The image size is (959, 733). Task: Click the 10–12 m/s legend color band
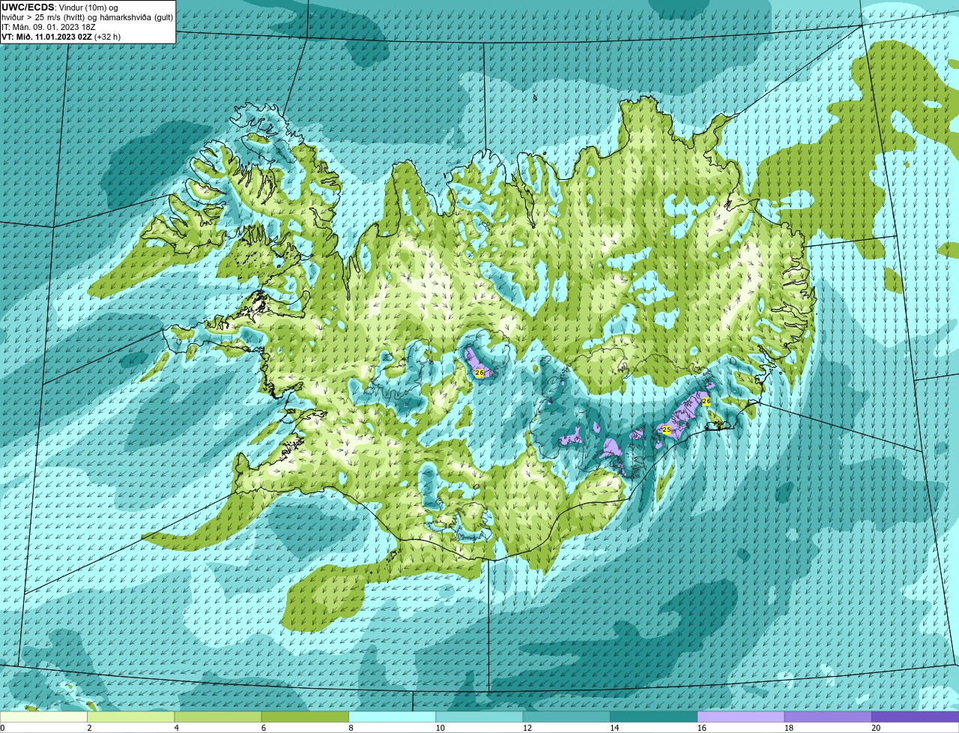point(479,717)
